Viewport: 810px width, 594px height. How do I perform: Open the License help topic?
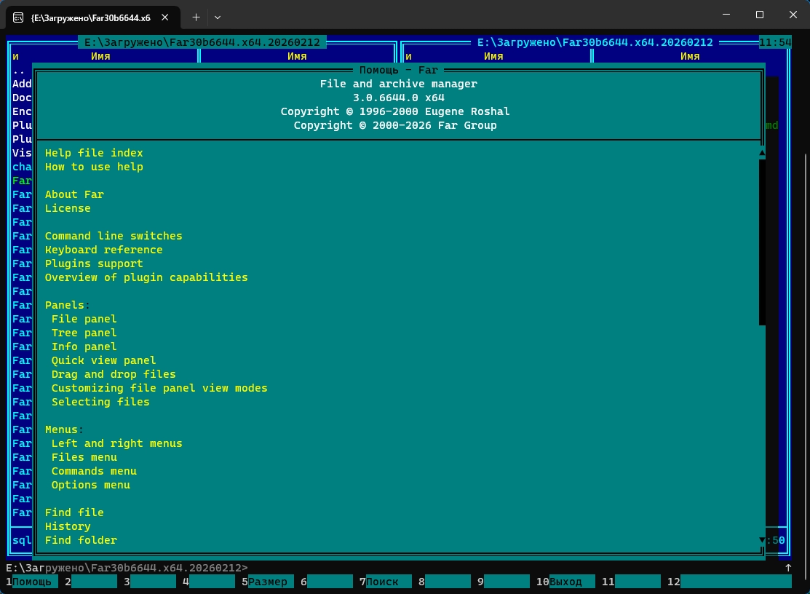(x=68, y=208)
